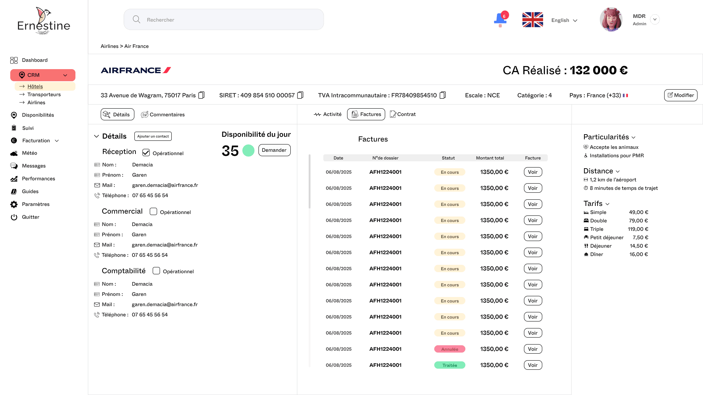Focus the Rechercher search field

[x=223, y=20]
